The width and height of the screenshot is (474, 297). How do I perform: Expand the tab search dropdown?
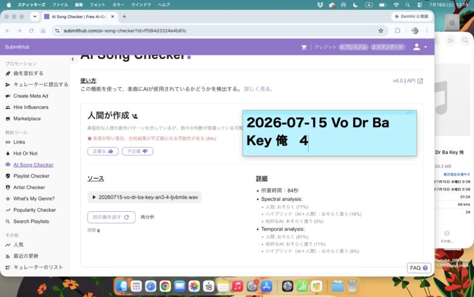[x=35, y=16]
